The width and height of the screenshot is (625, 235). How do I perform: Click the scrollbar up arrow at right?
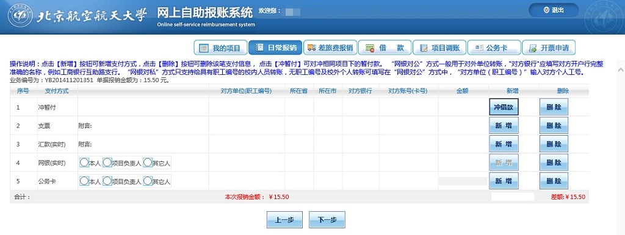(621, 69)
